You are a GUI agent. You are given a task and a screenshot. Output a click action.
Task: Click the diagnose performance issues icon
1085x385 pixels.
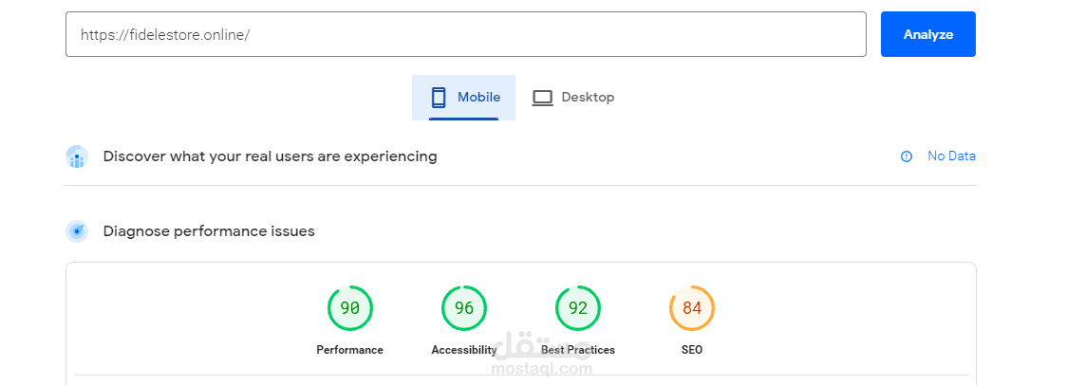[77, 231]
